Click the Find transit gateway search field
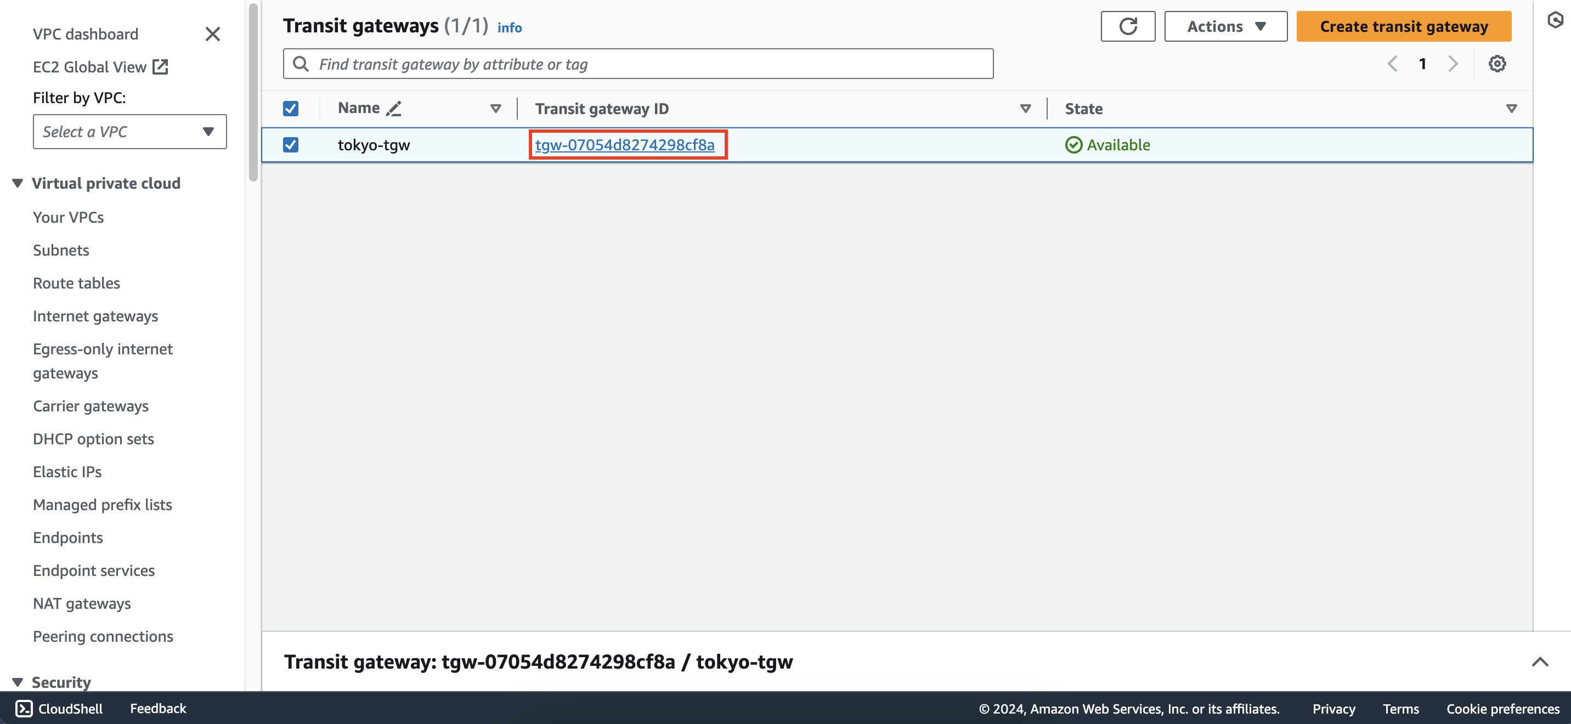 [x=638, y=64]
